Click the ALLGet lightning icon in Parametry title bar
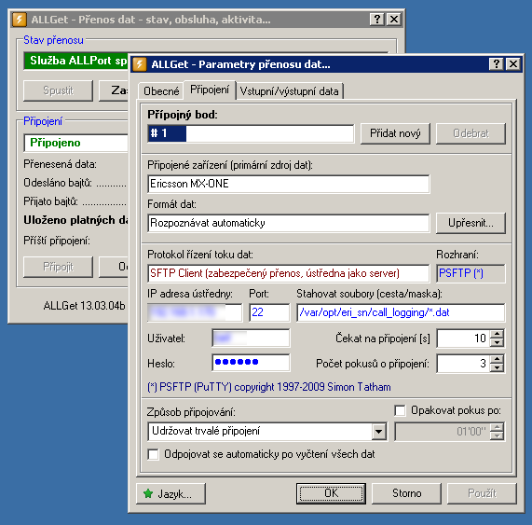 (x=140, y=64)
